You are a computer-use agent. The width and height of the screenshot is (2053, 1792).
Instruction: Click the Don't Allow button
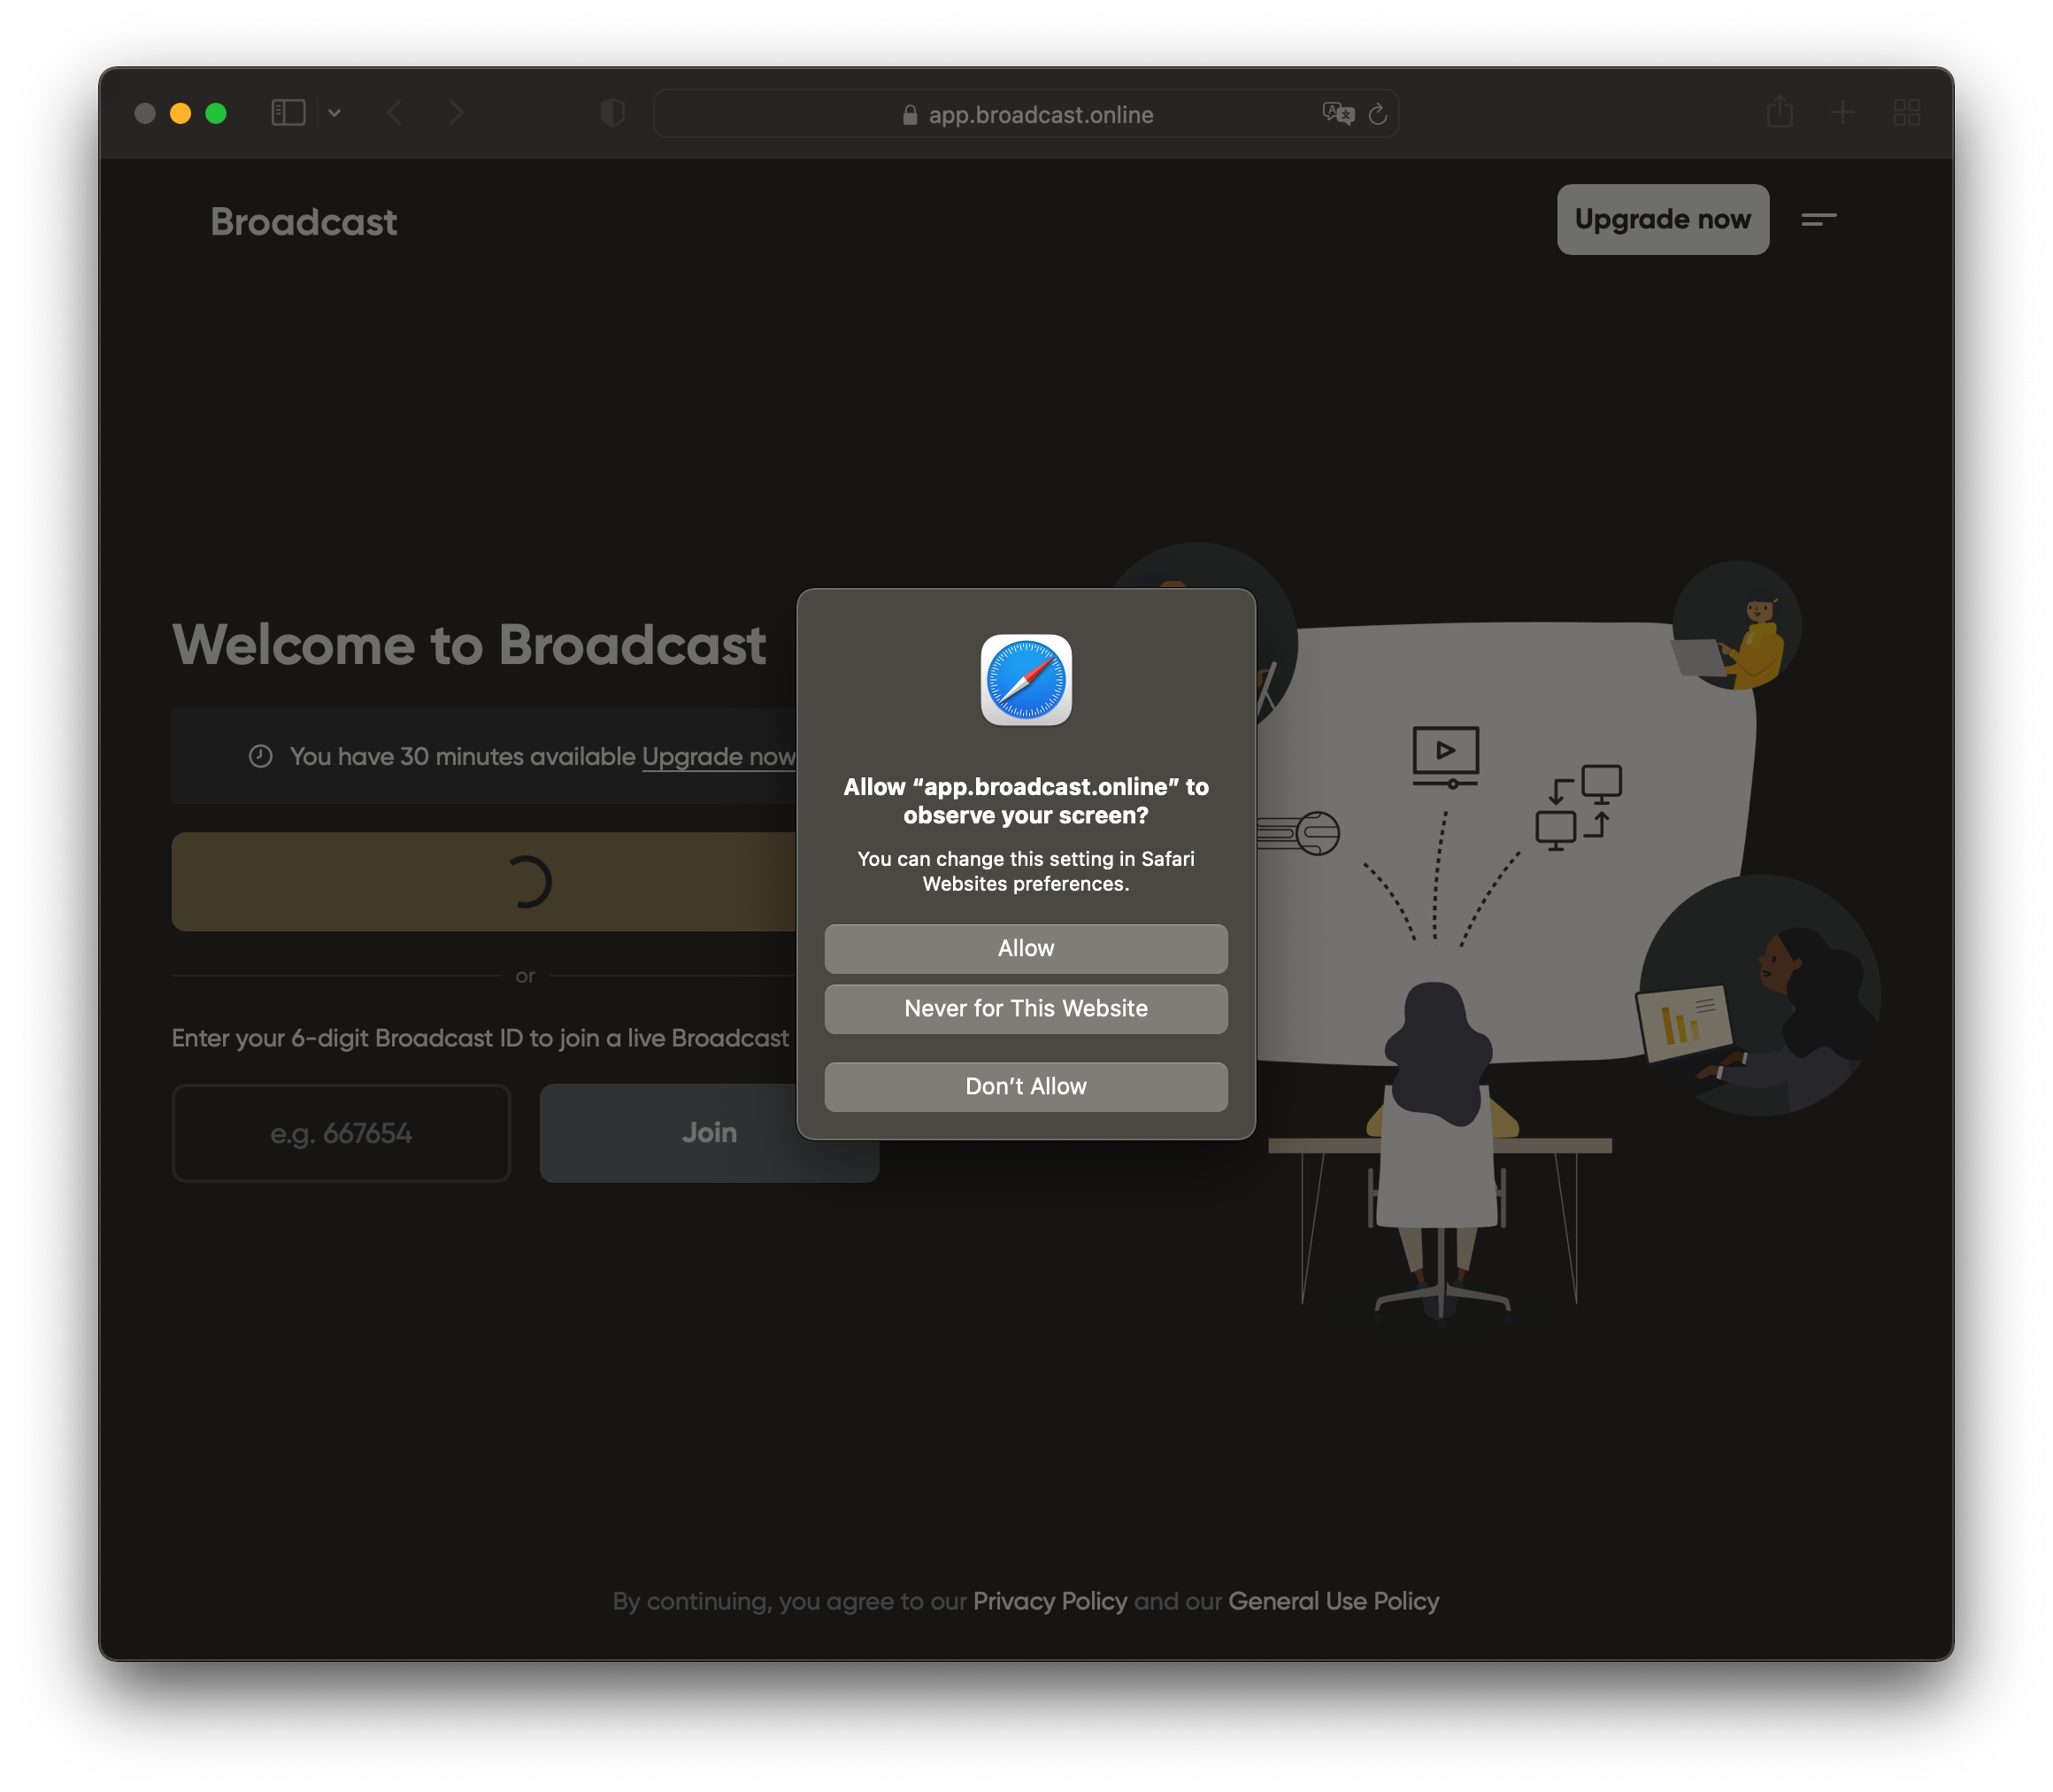point(1026,1086)
